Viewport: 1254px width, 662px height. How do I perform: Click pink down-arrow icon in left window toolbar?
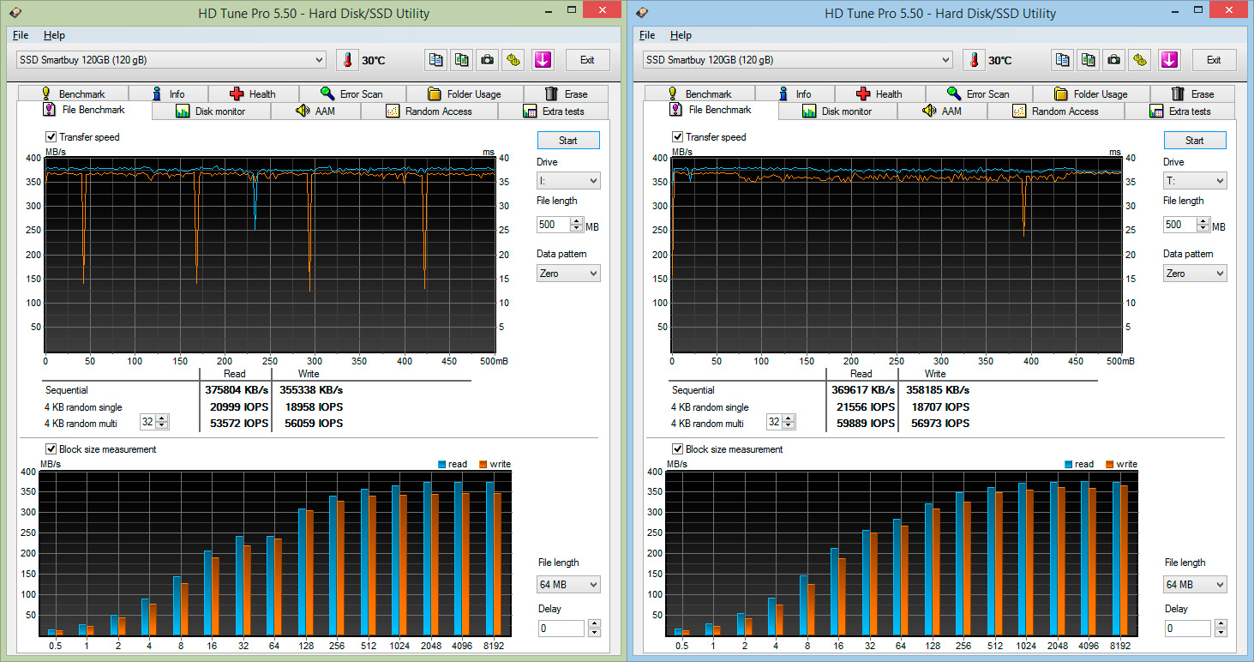click(x=543, y=60)
